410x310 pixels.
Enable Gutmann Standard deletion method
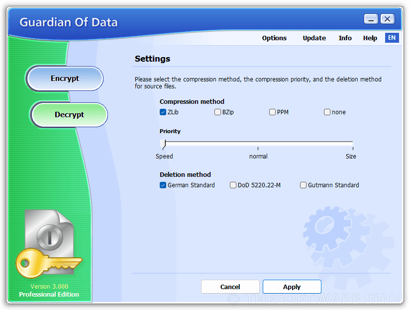pos(303,185)
